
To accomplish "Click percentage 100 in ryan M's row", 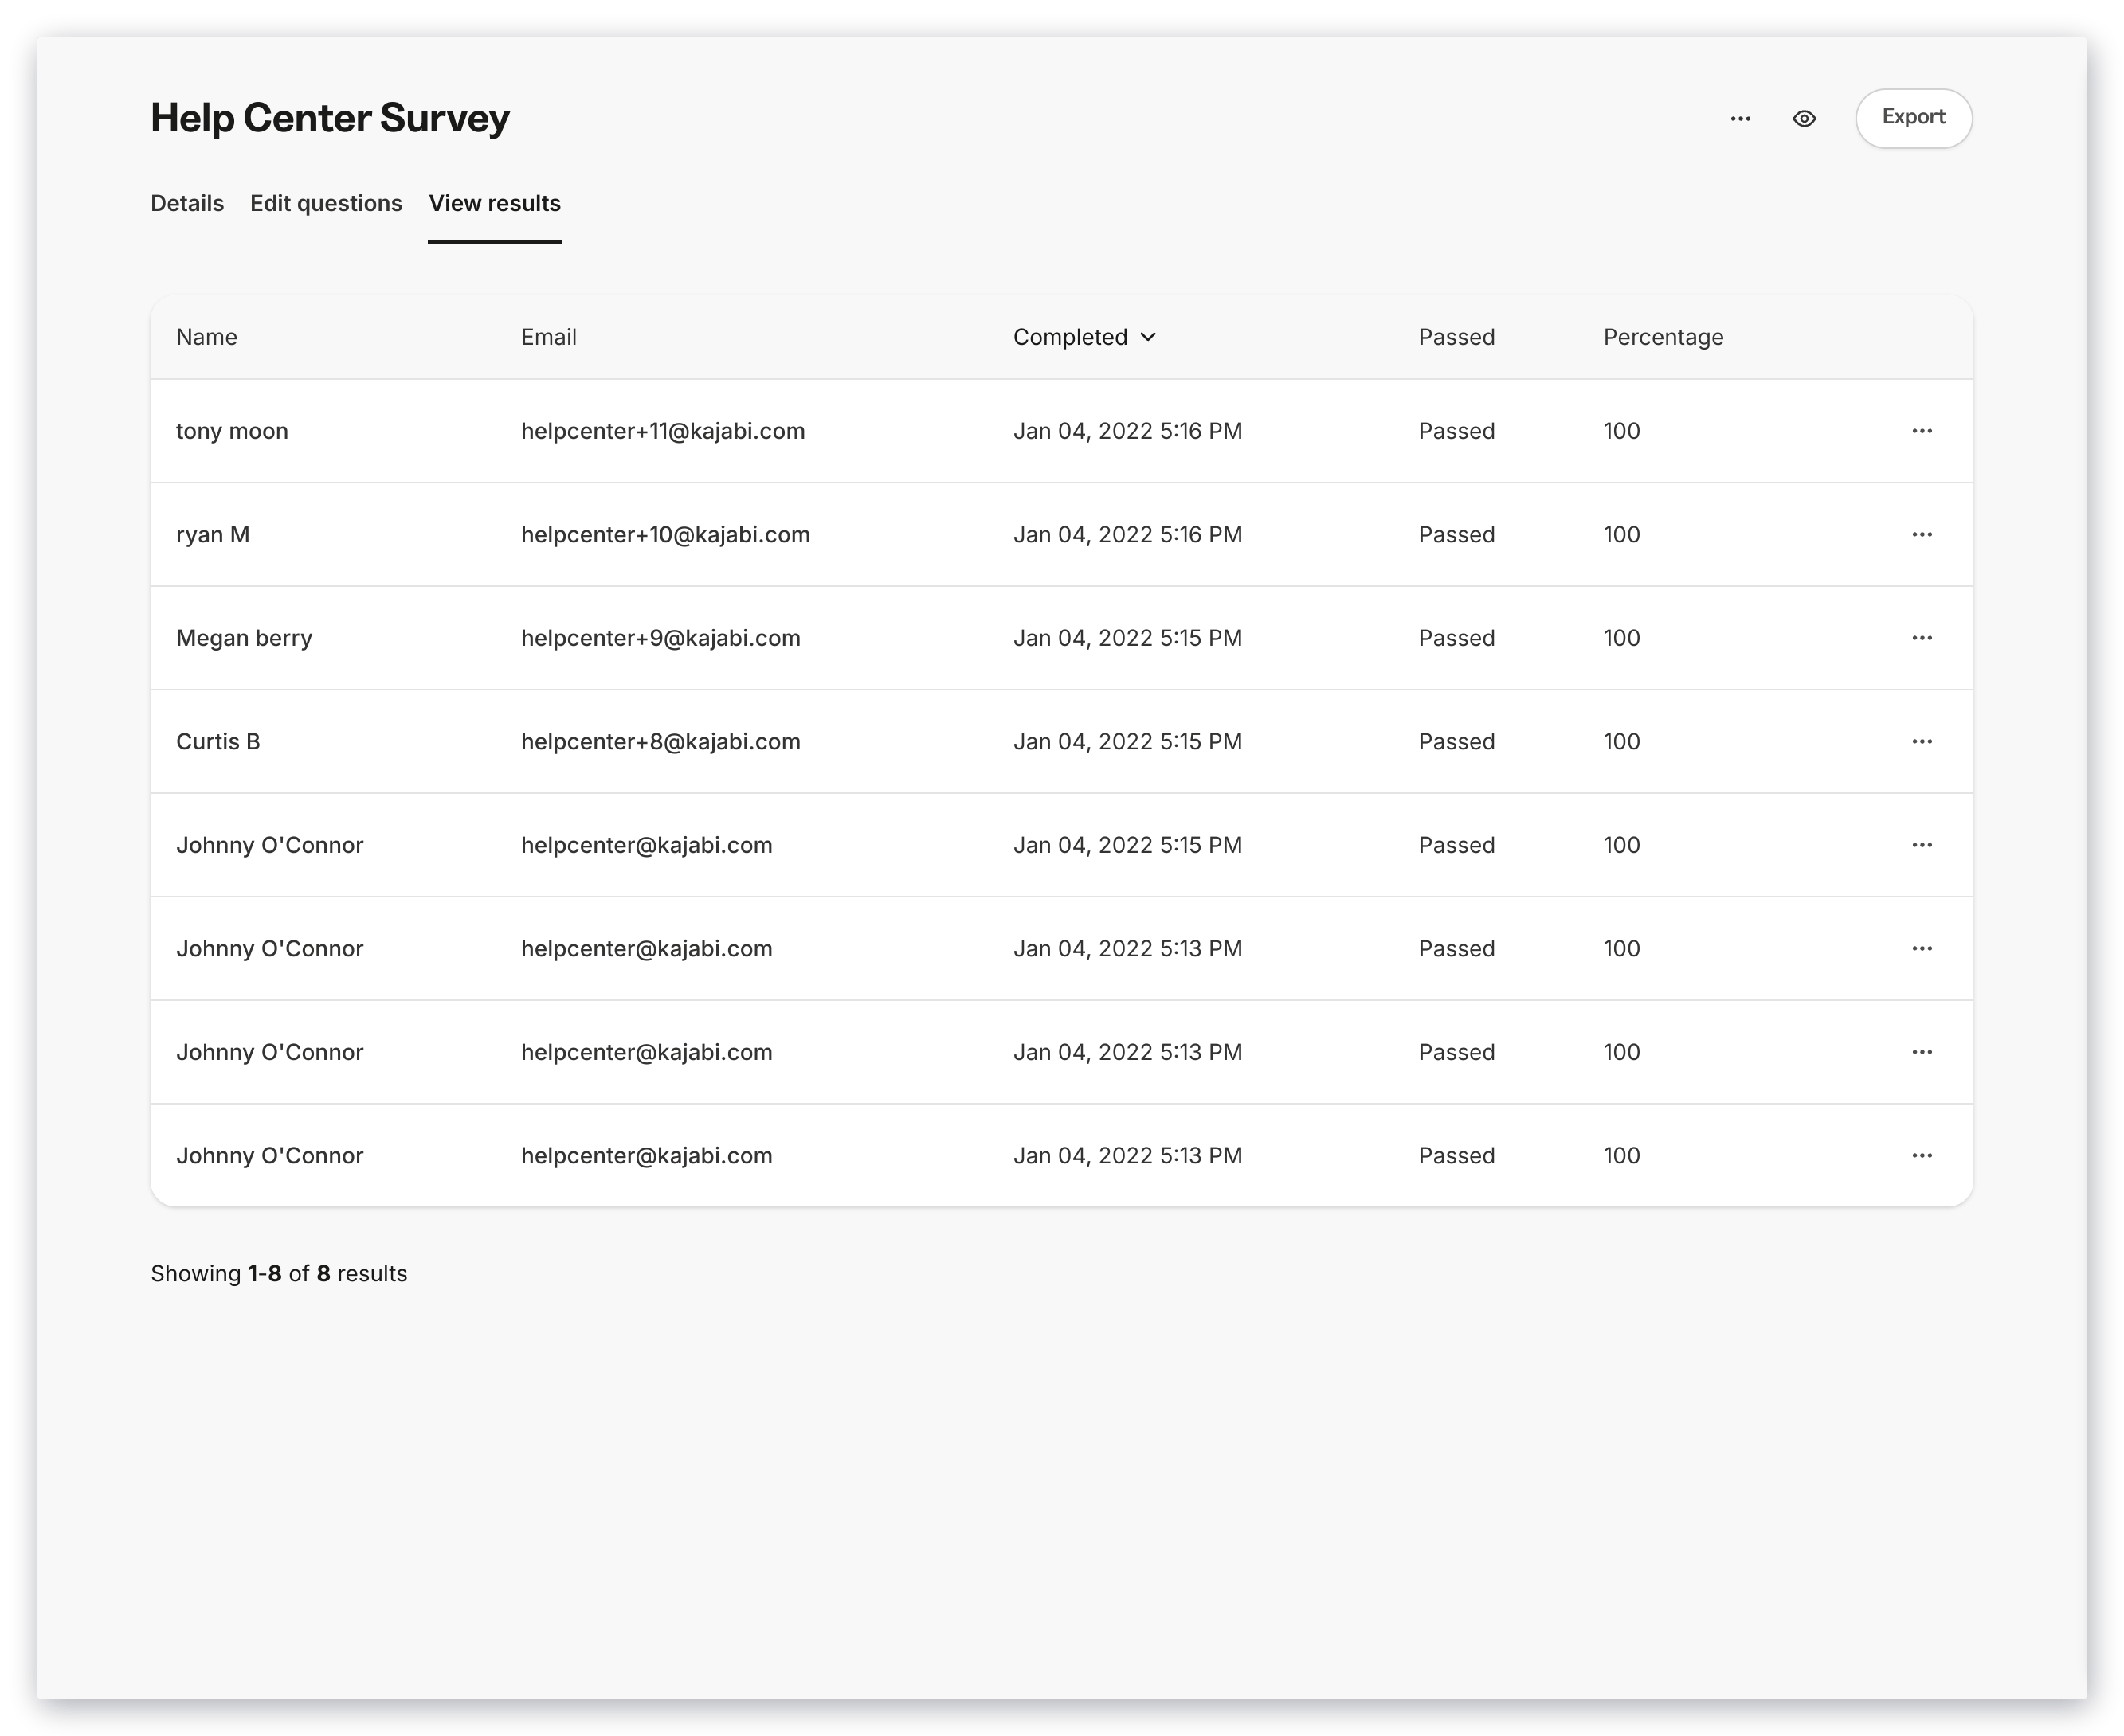I will (1620, 534).
